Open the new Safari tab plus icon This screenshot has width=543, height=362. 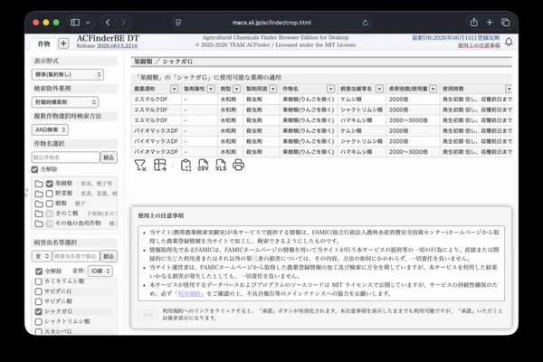tap(490, 23)
